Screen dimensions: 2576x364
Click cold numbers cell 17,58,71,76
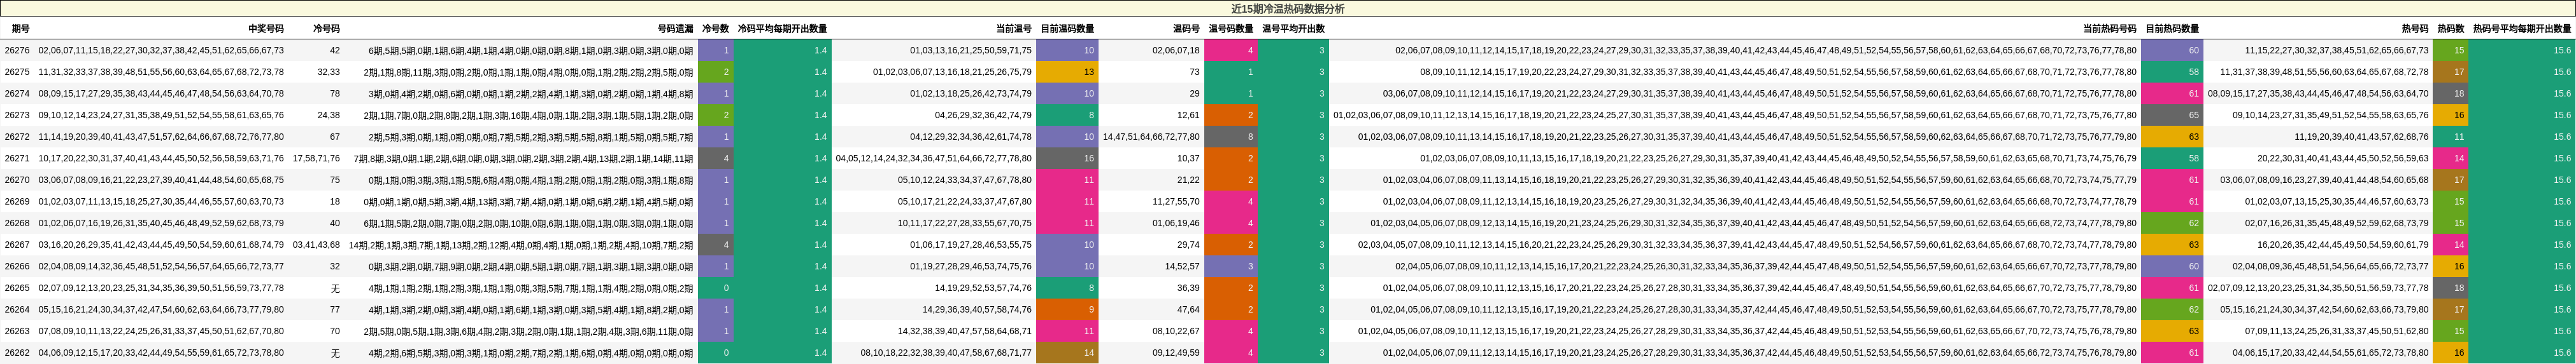click(x=316, y=159)
